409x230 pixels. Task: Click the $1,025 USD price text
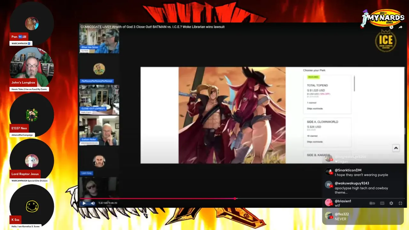[316, 90]
